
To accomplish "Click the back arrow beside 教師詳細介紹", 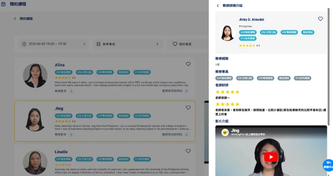I will pyautogui.click(x=218, y=6).
